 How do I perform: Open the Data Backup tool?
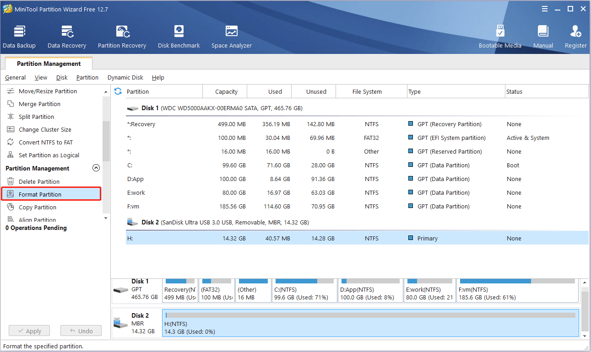pos(19,37)
